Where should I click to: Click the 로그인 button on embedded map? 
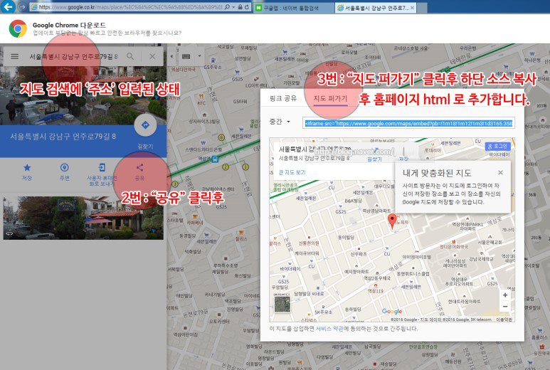click(497, 146)
